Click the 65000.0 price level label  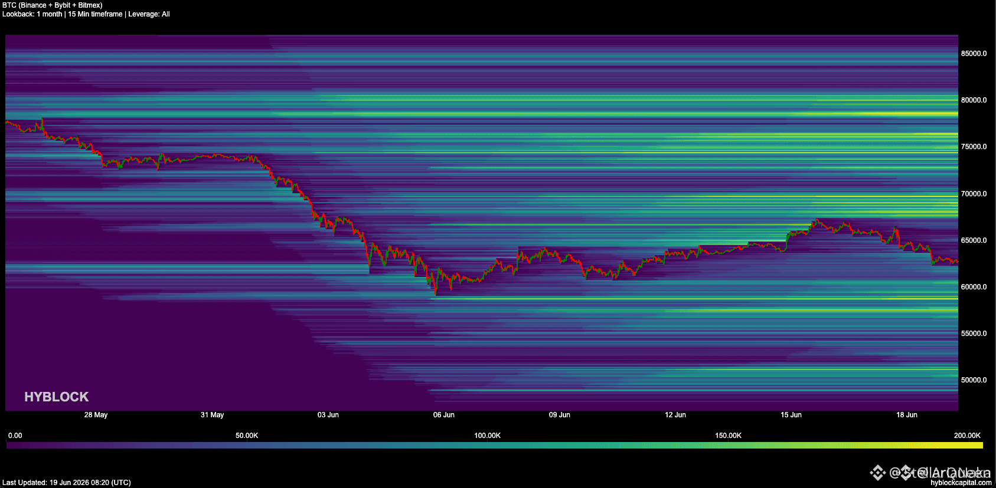tap(974, 240)
